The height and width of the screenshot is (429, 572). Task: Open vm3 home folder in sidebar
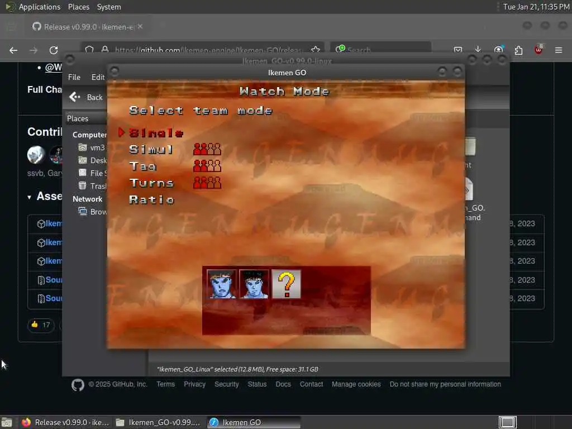coord(92,147)
